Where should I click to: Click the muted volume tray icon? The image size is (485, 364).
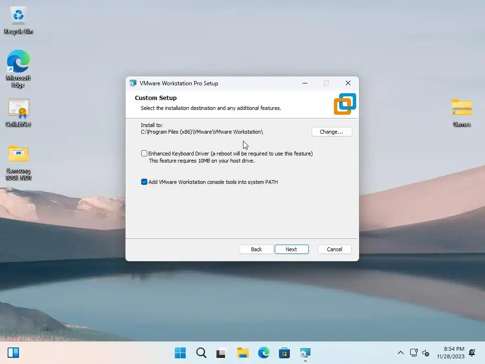pos(426,353)
